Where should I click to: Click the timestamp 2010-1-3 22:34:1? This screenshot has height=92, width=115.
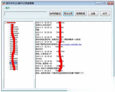(x=43, y=47)
